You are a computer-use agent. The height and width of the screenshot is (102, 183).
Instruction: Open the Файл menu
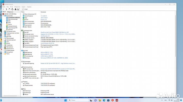click(4, 7)
